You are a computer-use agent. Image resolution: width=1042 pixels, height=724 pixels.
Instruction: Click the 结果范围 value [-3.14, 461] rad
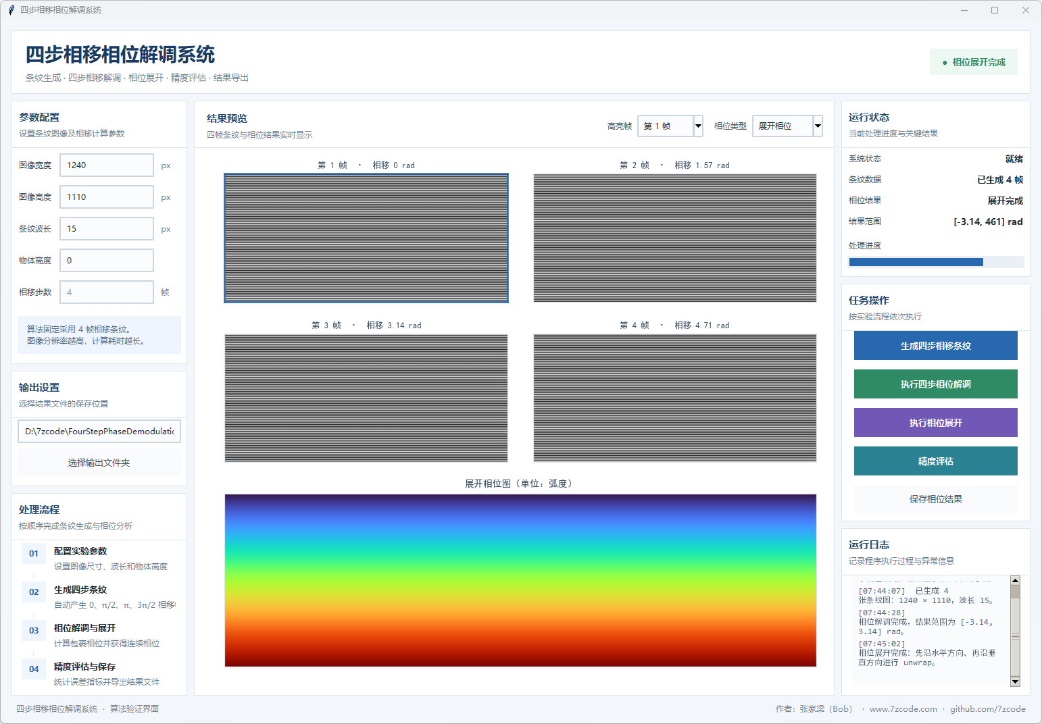pos(988,222)
